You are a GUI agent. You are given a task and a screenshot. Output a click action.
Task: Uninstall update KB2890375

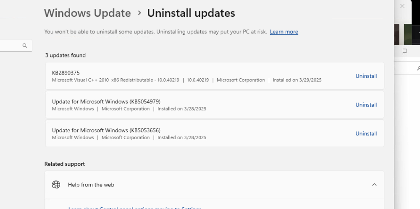tap(366, 76)
